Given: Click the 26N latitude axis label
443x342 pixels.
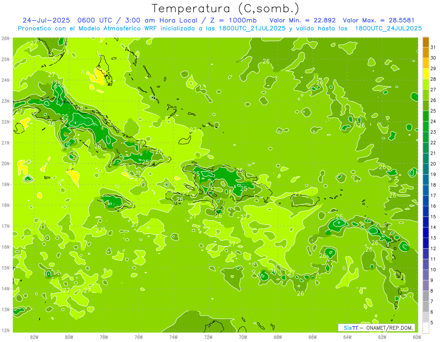Looking at the screenshot, I should coord(5,38).
